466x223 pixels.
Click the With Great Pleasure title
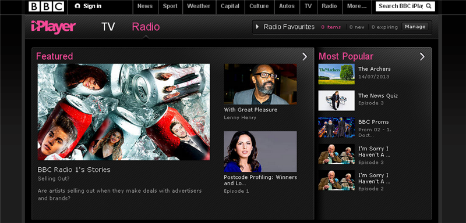[x=250, y=110]
